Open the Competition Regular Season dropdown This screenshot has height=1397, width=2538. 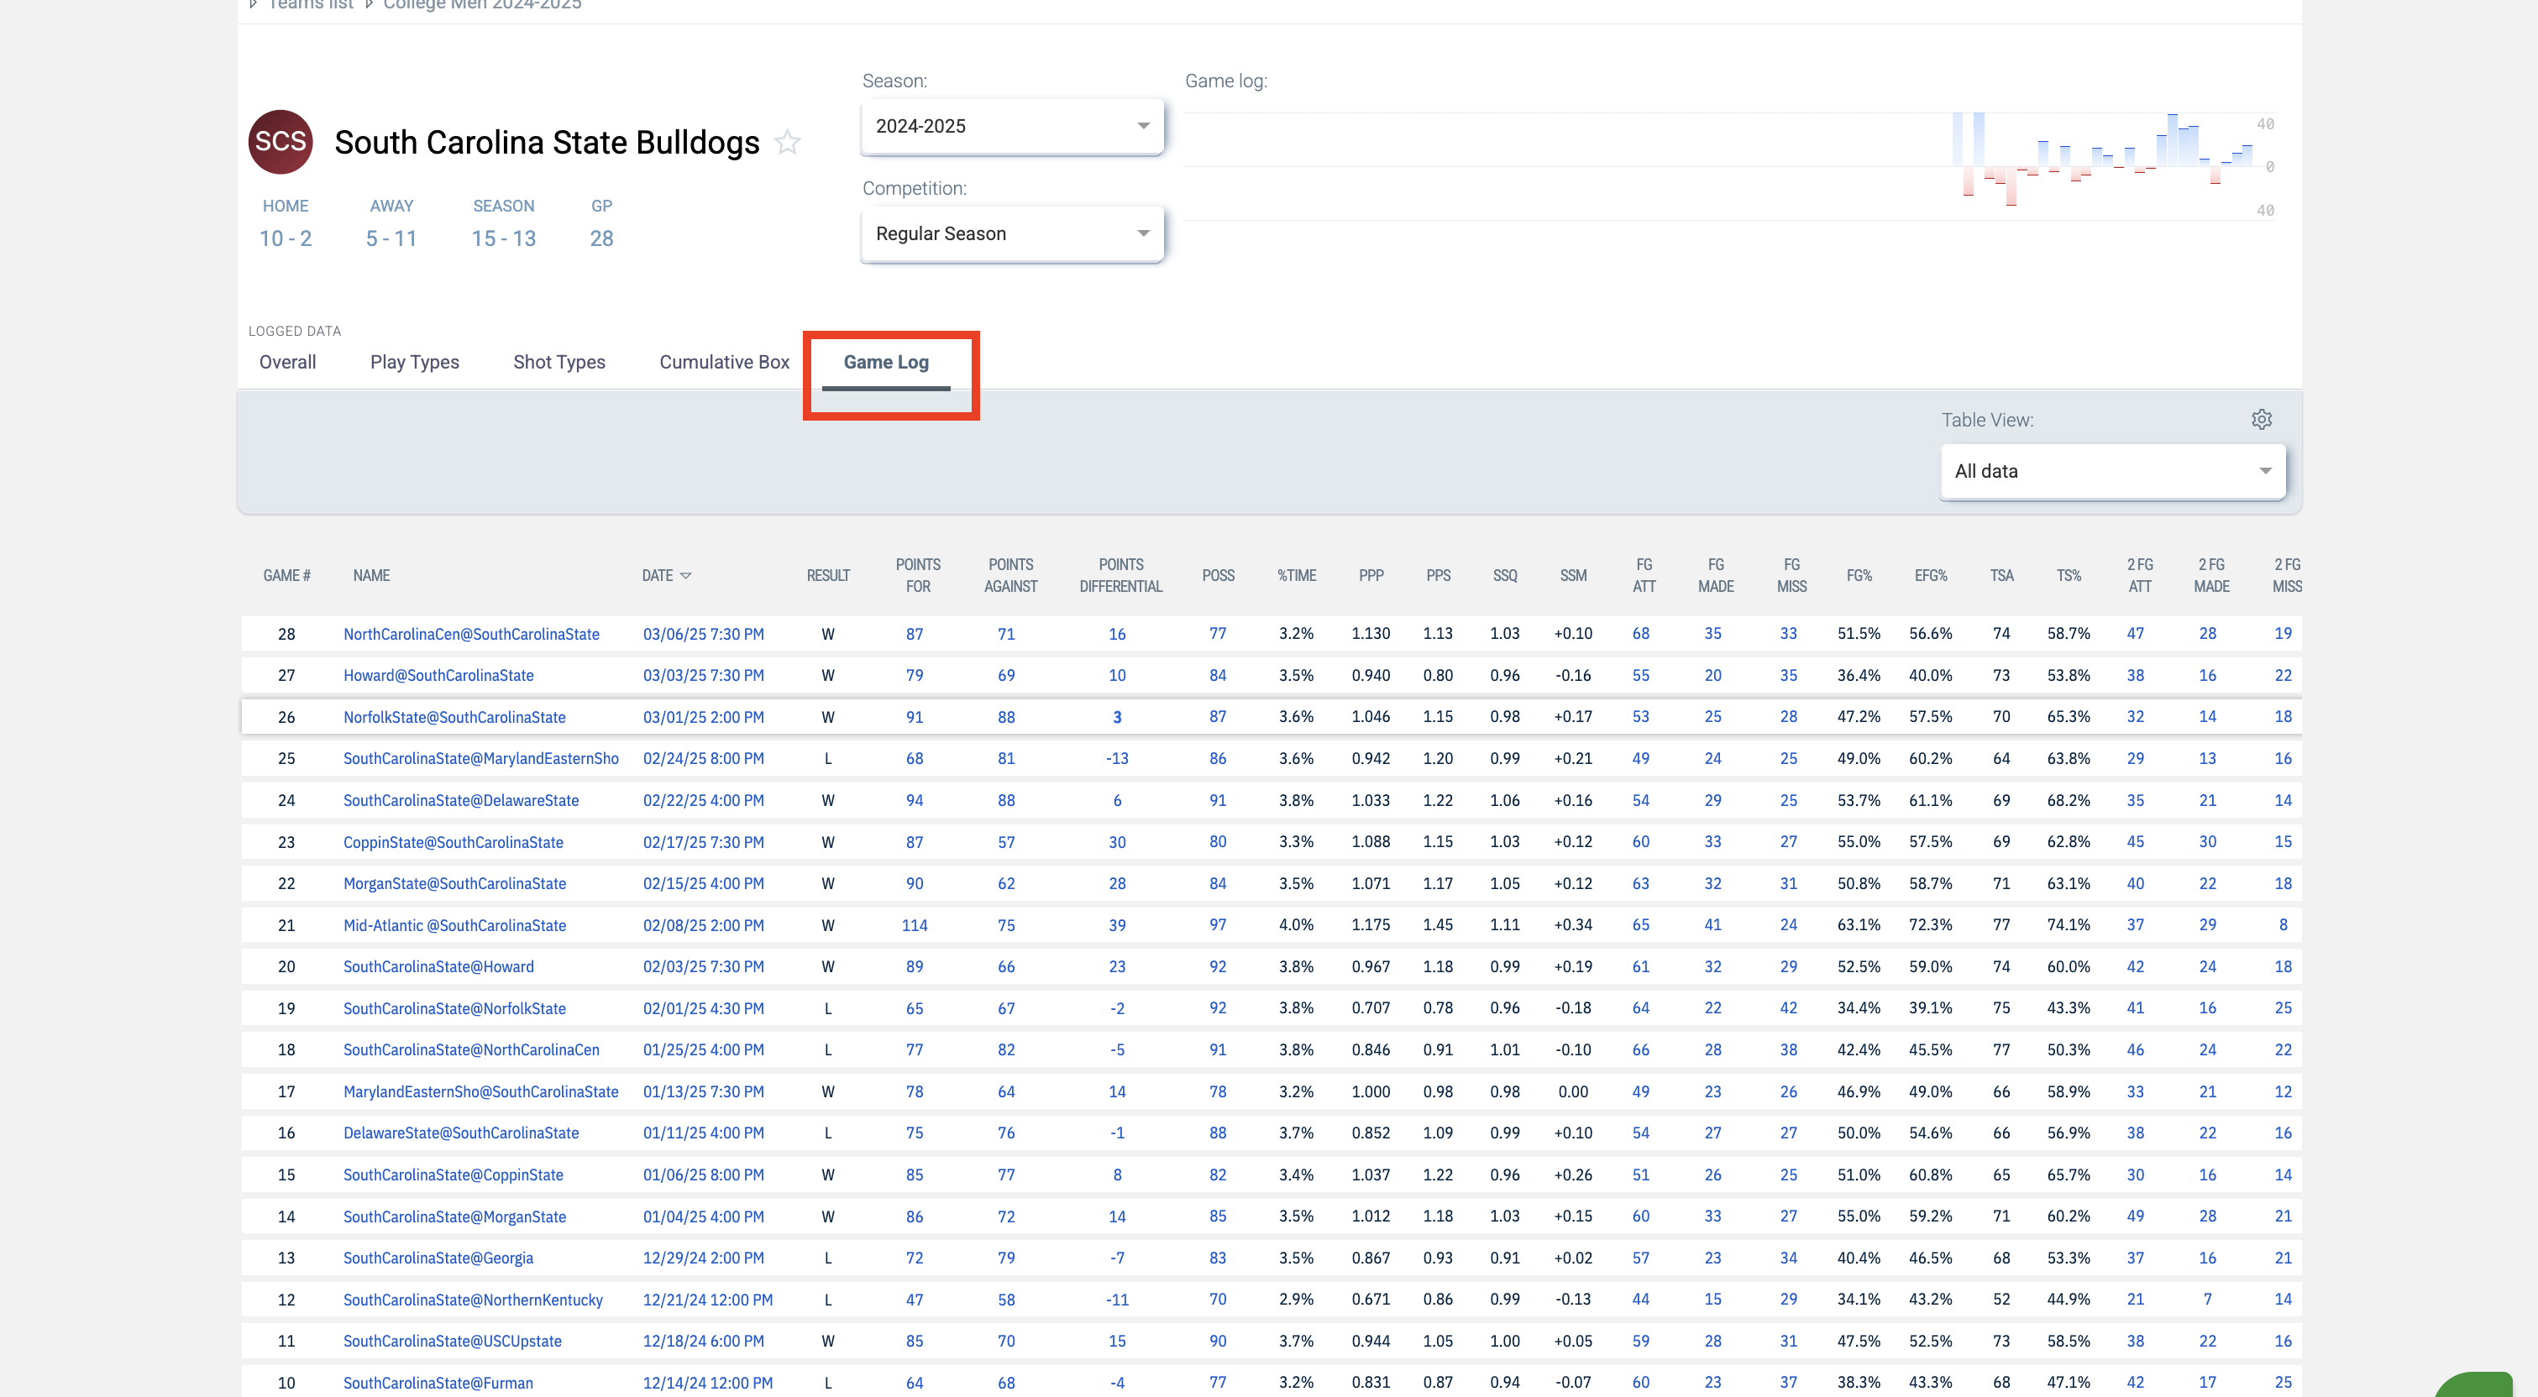(x=1012, y=233)
